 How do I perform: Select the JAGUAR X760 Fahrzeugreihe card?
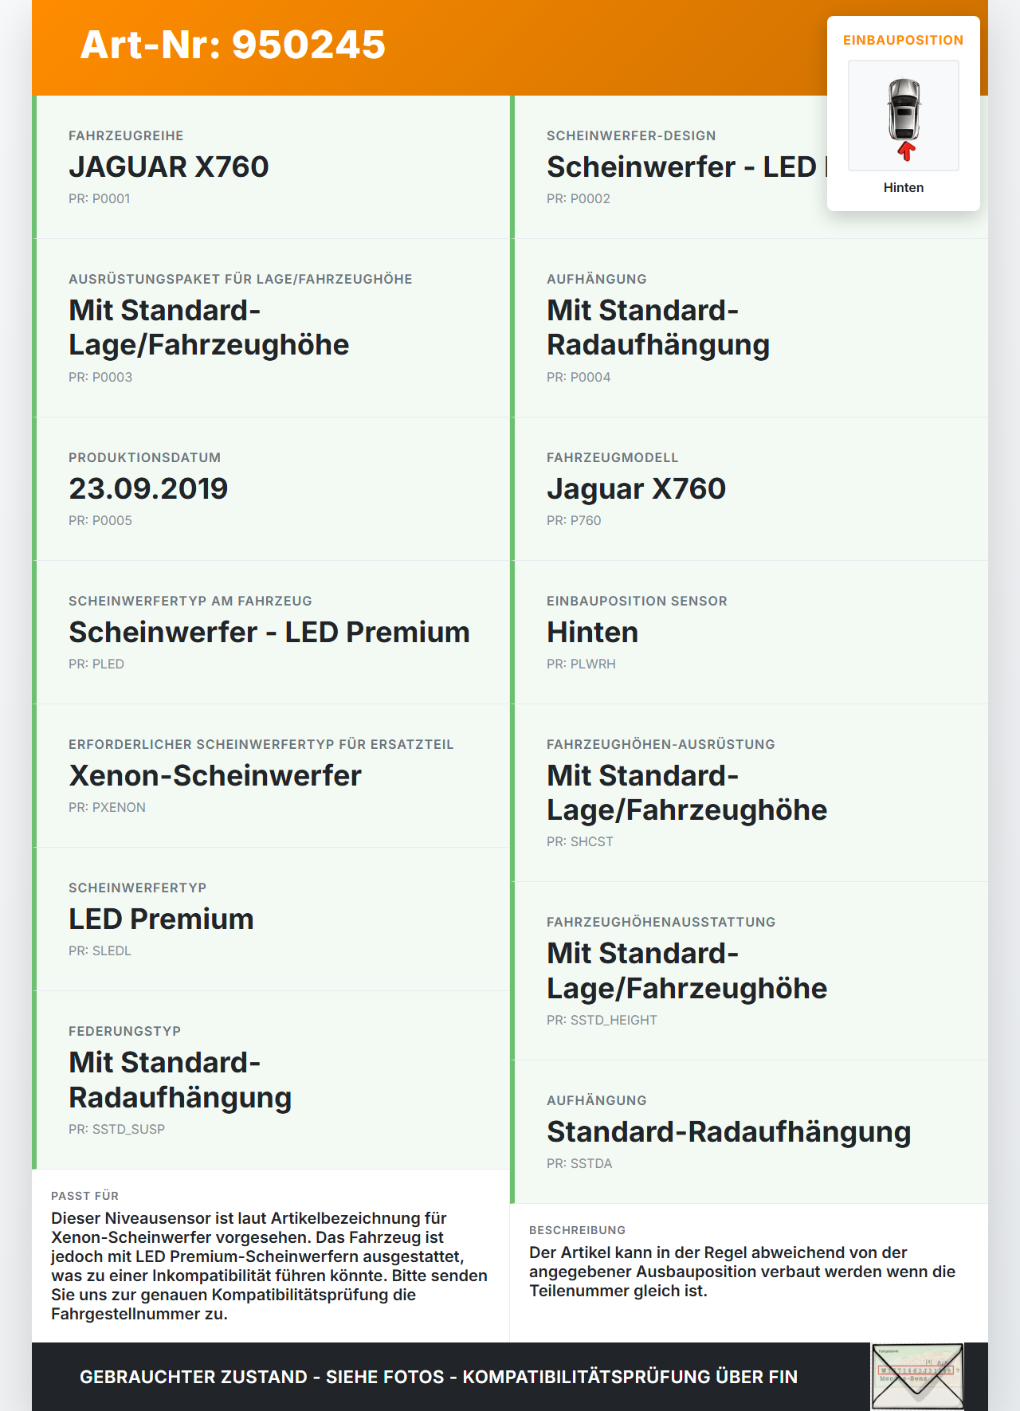pos(271,167)
